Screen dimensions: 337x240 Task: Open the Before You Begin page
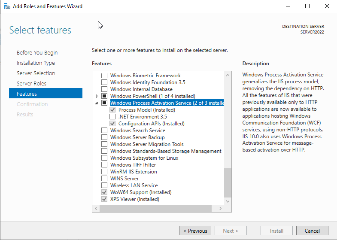(37, 53)
